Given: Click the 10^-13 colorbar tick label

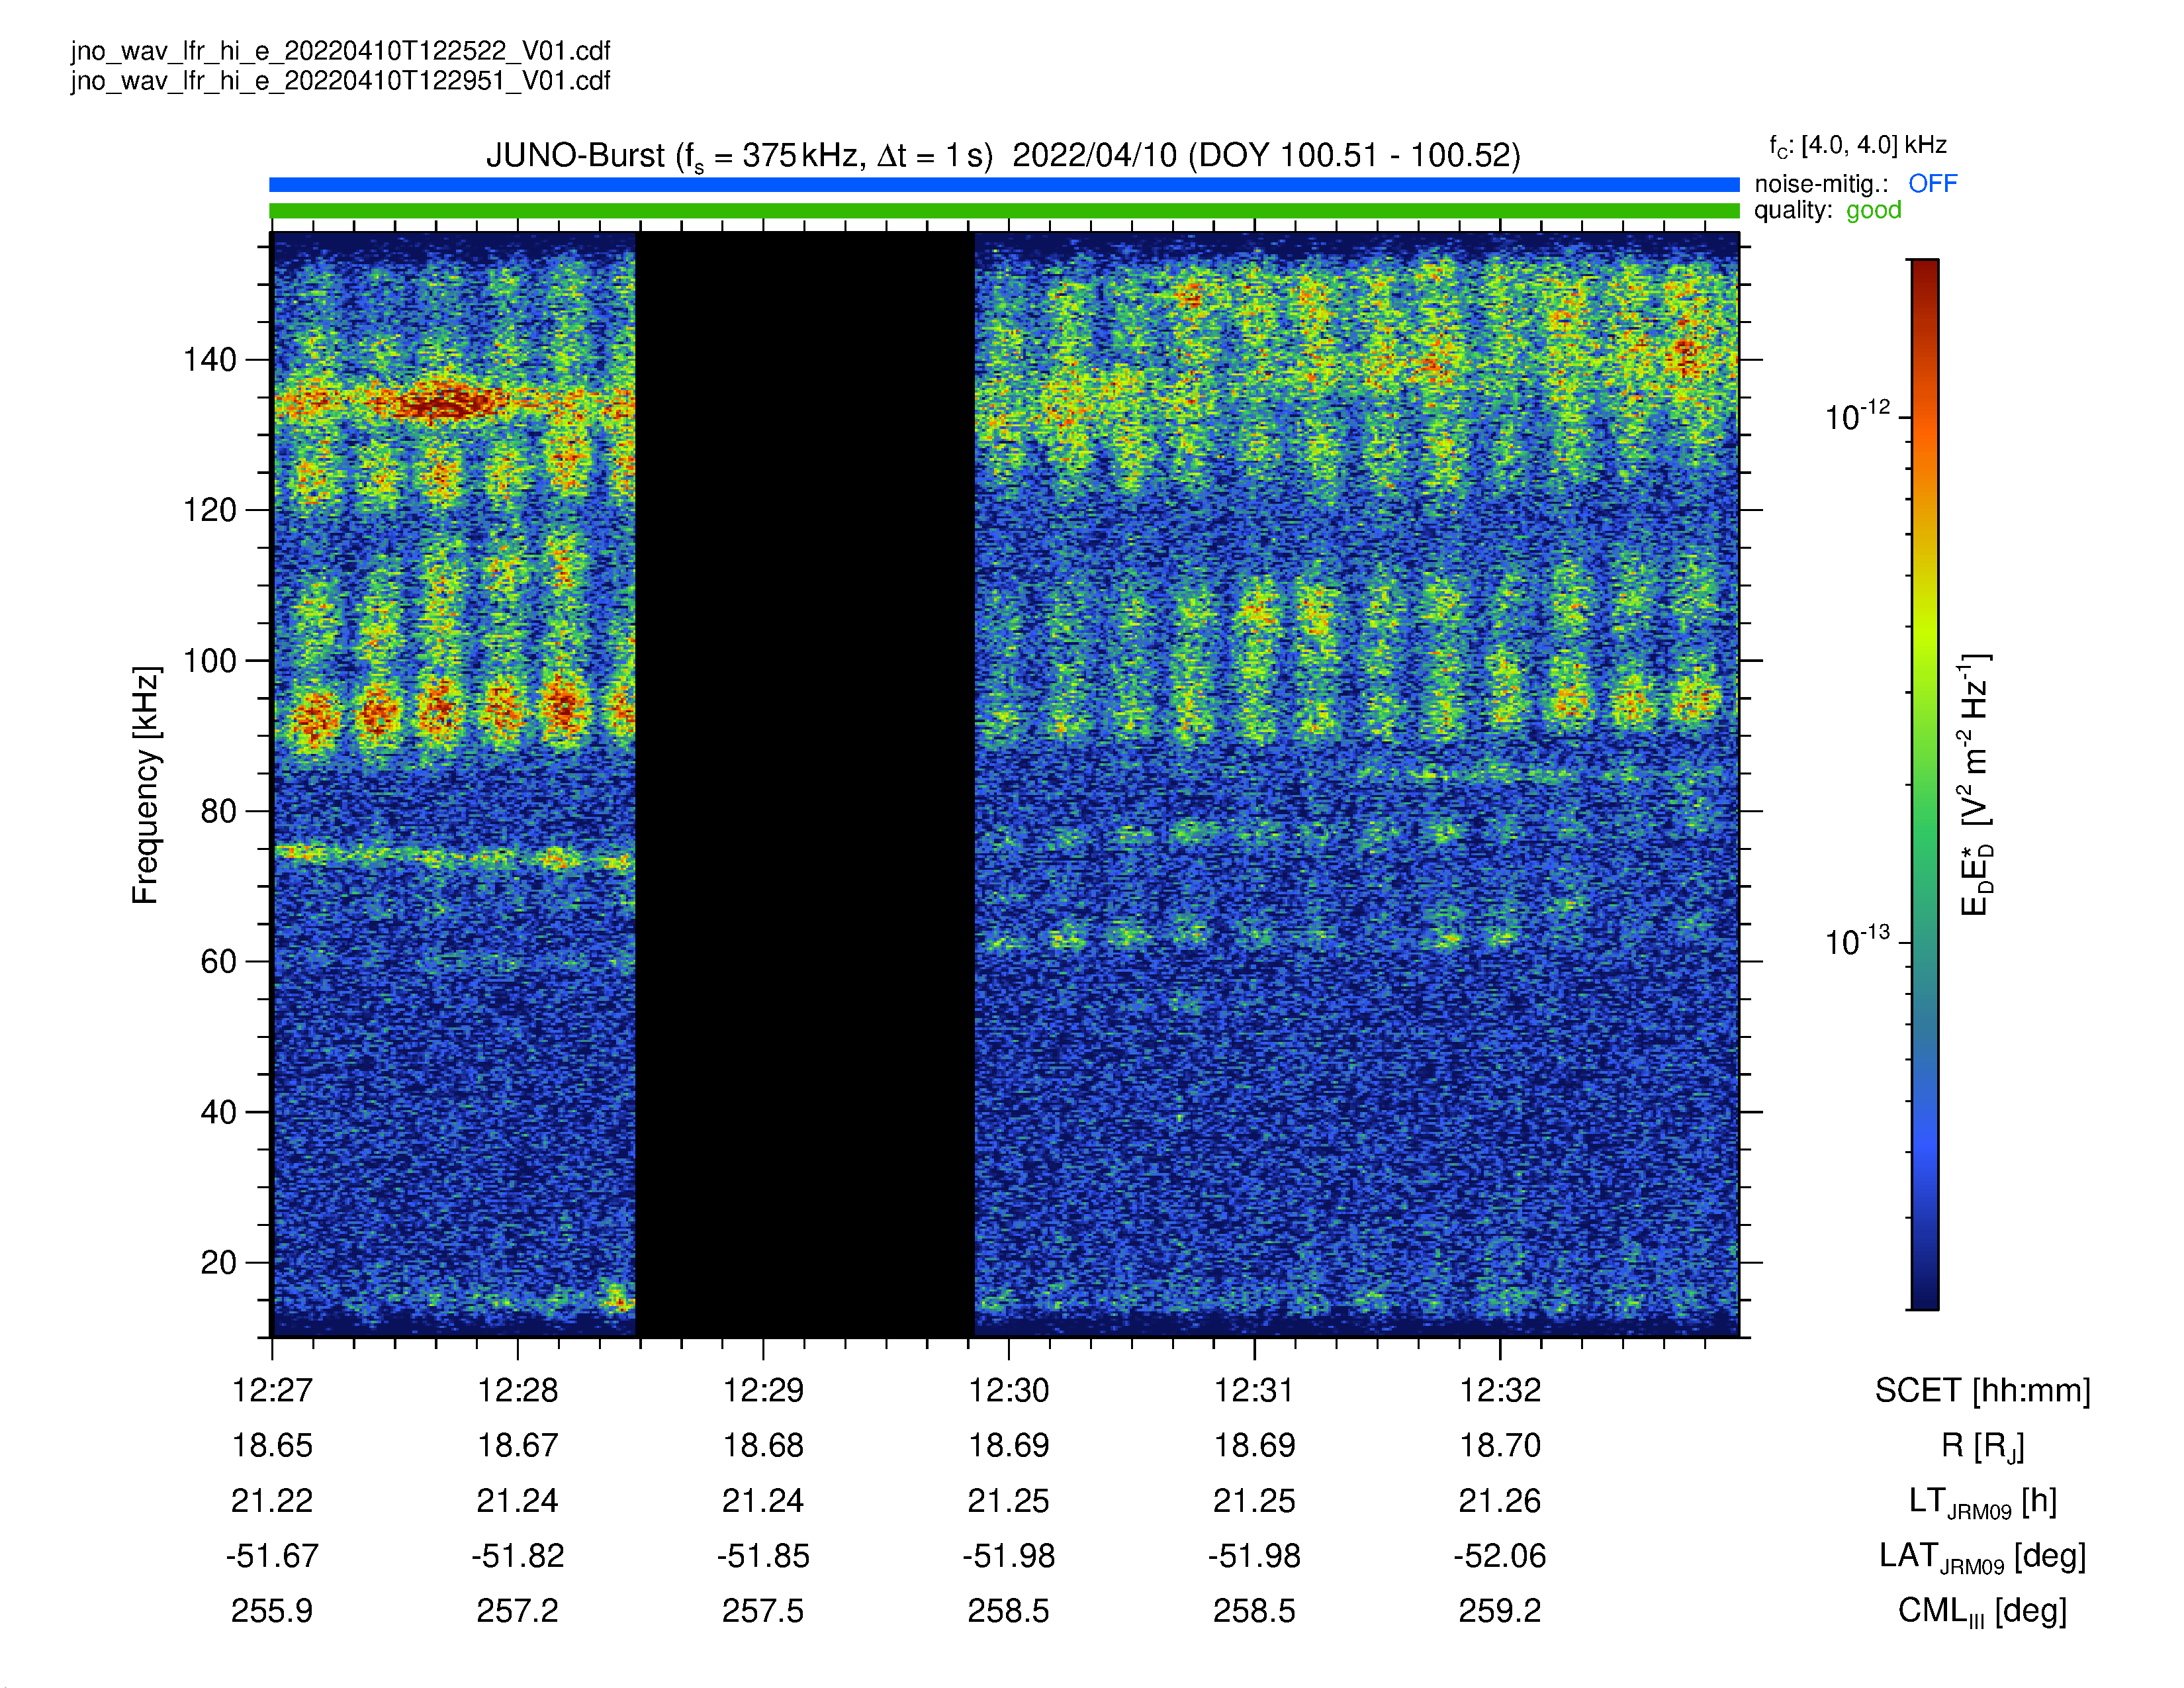Looking at the screenshot, I should (x=1857, y=940).
